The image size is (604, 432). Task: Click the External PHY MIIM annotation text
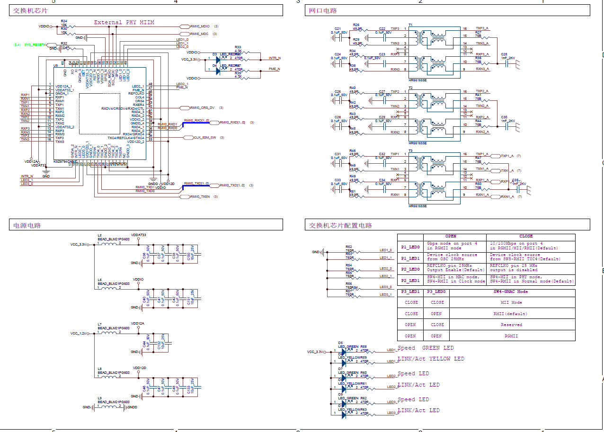coord(124,22)
